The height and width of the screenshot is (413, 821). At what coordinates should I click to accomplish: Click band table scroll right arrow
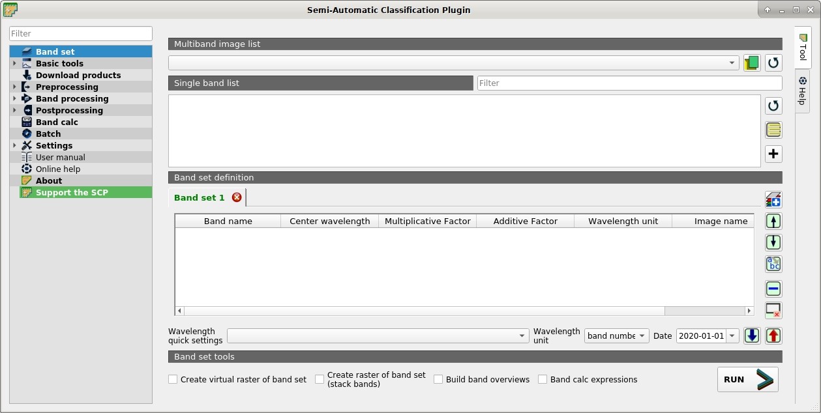tap(749, 311)
